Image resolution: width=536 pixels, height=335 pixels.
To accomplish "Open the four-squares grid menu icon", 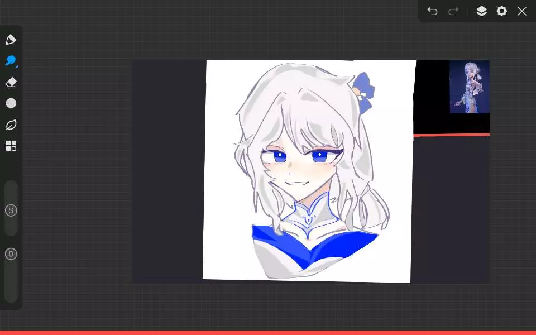I will [x=11, y=146].
